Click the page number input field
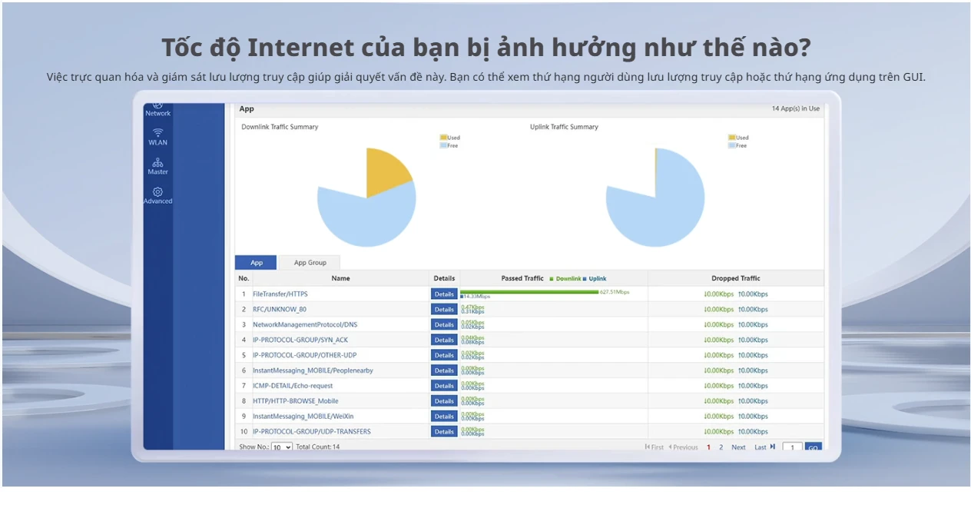971x515 pixels. point(792,447)
